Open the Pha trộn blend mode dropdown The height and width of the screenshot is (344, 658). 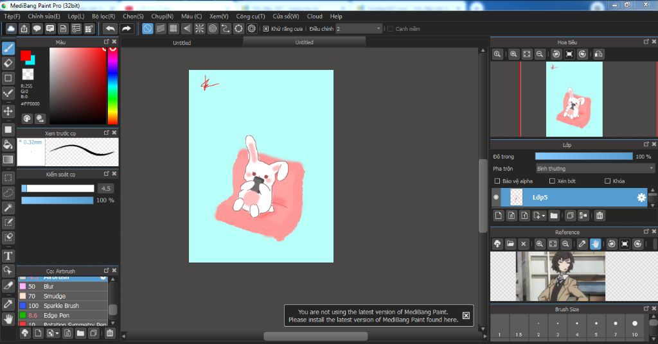coord(595,168)
